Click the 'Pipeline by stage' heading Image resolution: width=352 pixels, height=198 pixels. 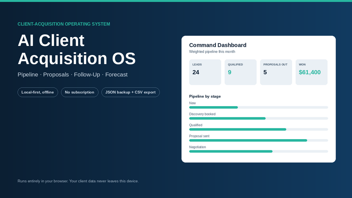205,96
